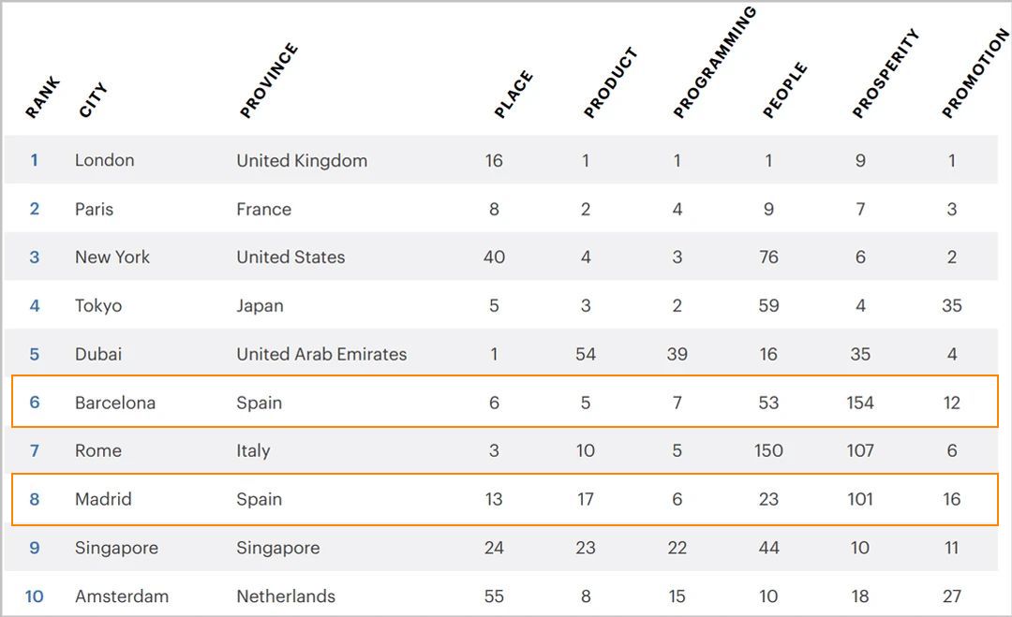Select the Paris city name
1012x617 pixels.
point(95,209)
